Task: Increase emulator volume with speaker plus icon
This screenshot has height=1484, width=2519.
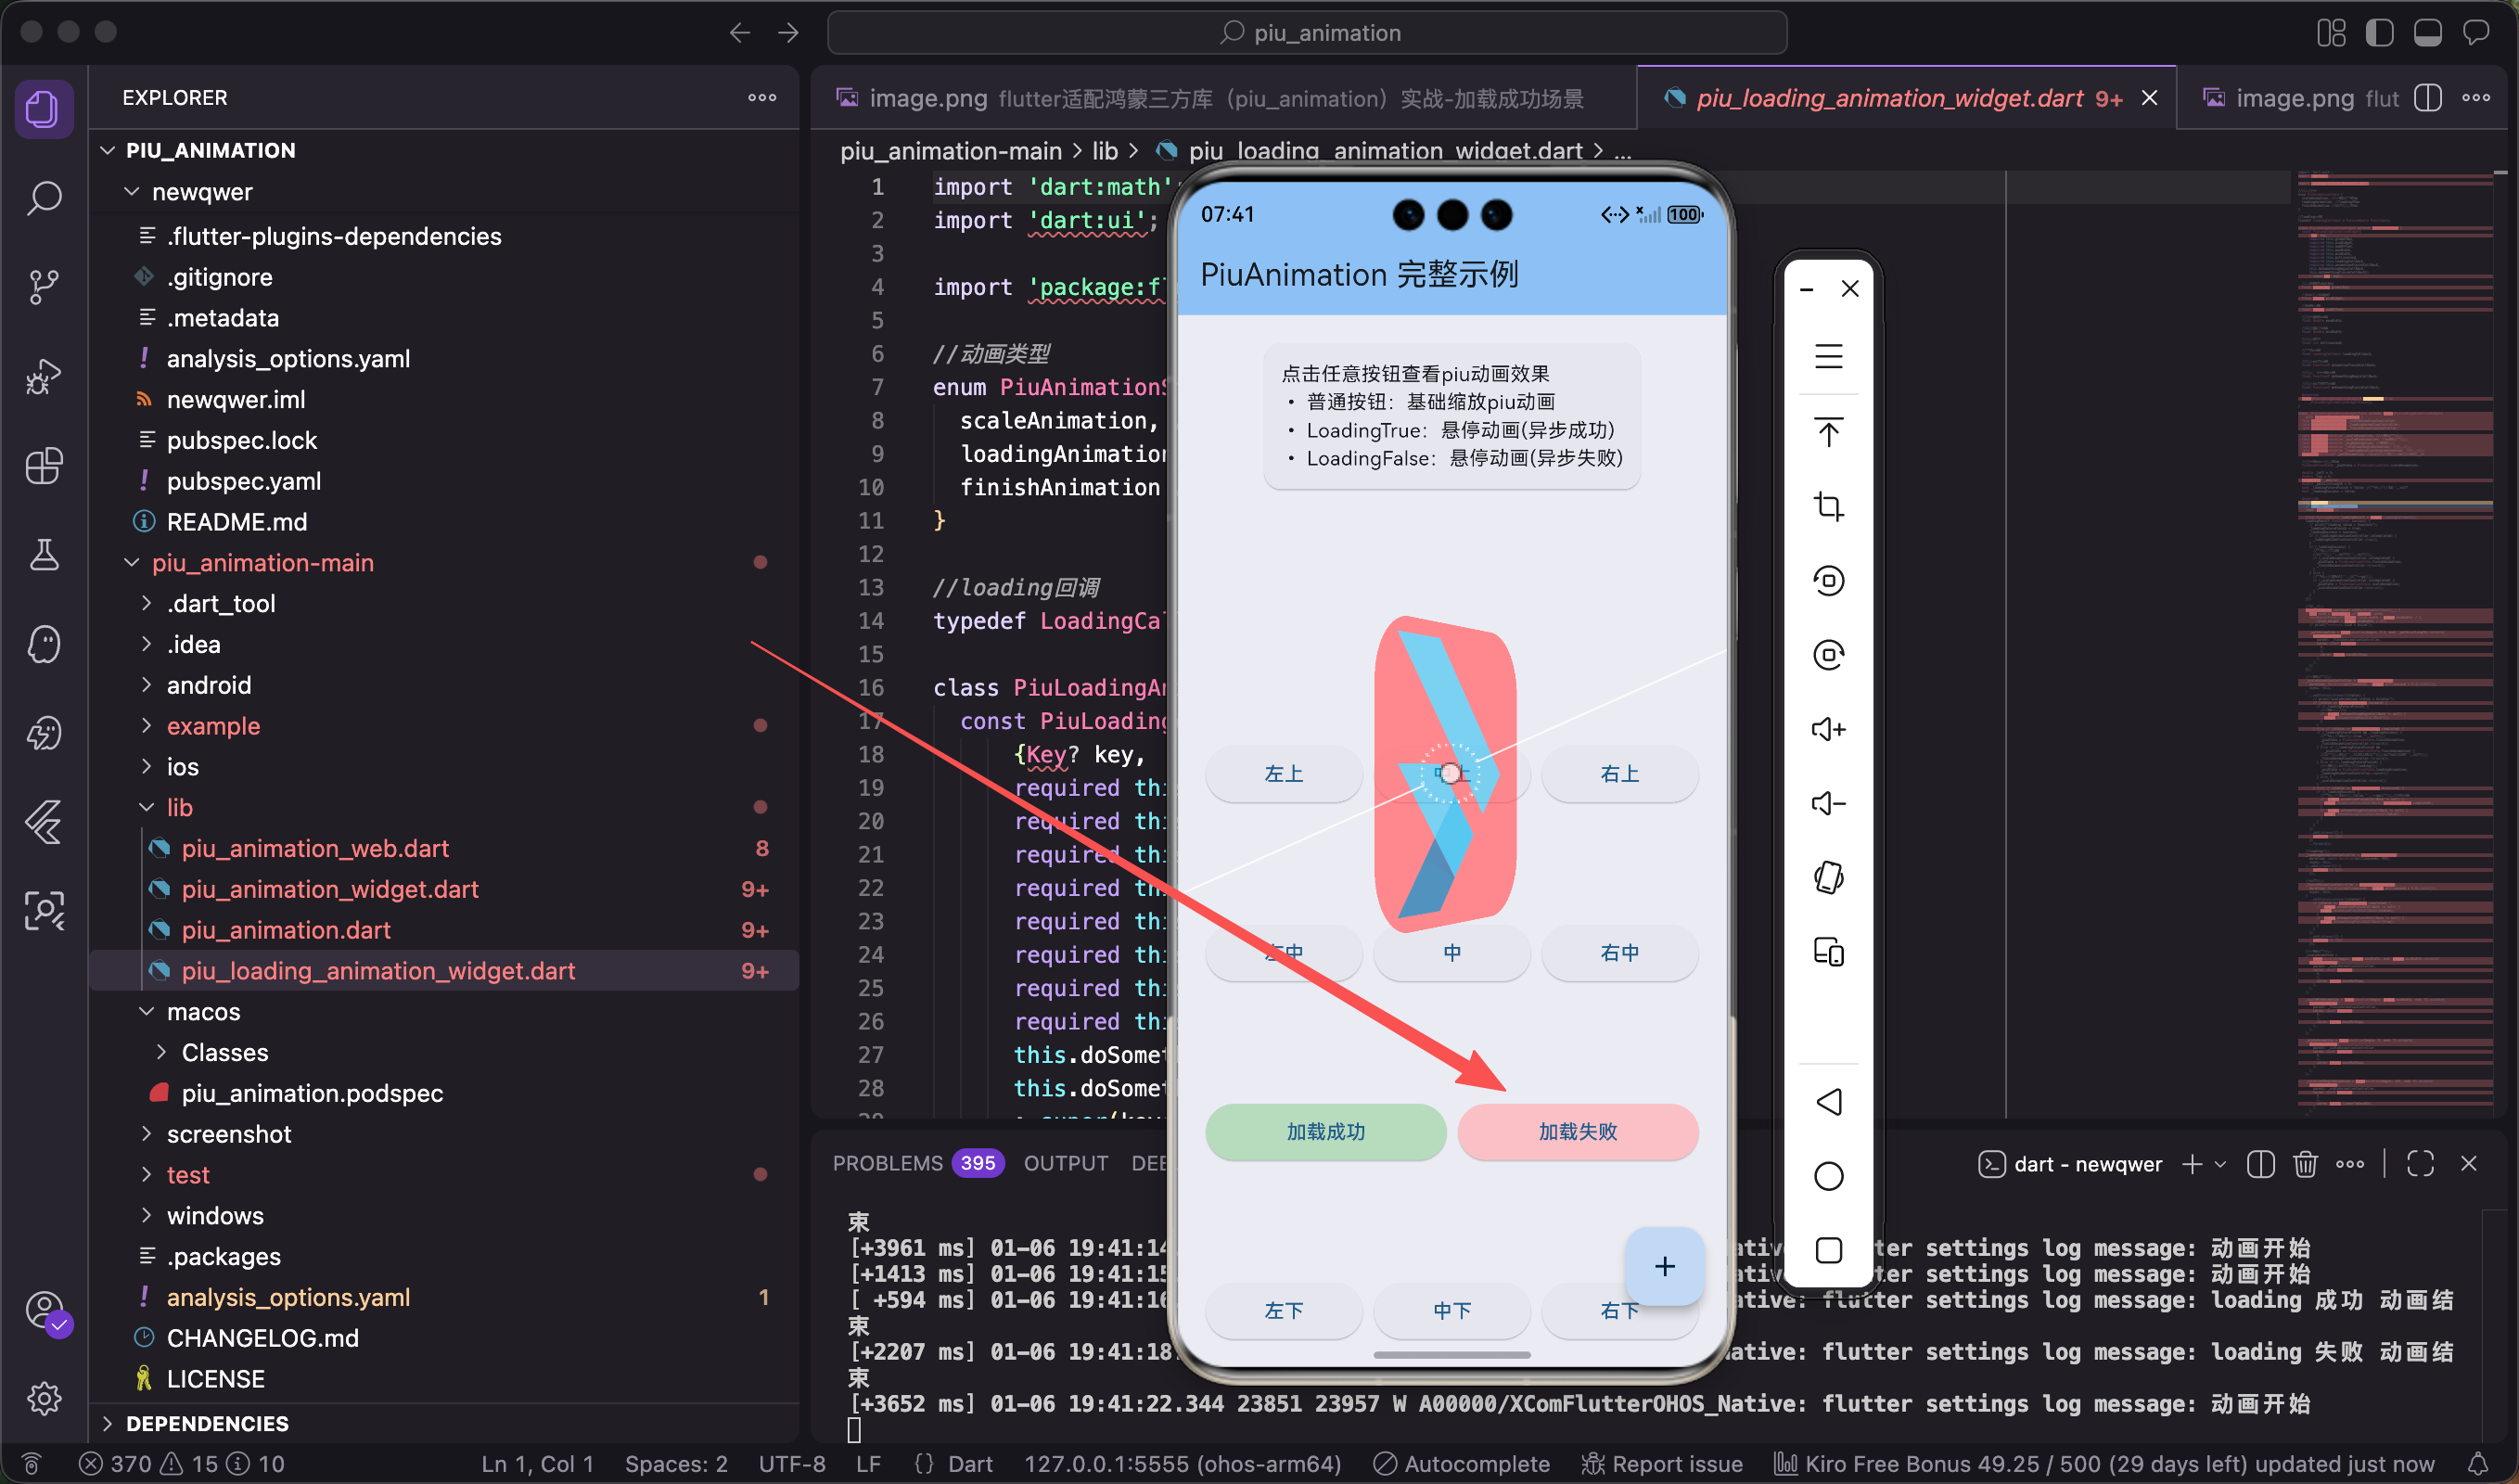Action: coord(1828,729)
